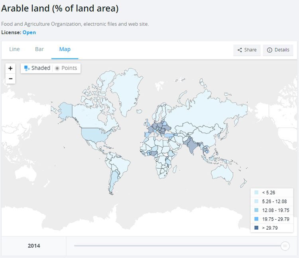This screenshot has height=258, width=299.
Task: Zoom out with the minus button
Action: tap(10, 79)
